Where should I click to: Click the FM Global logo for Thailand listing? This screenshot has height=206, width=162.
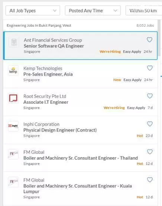(13, 154)
